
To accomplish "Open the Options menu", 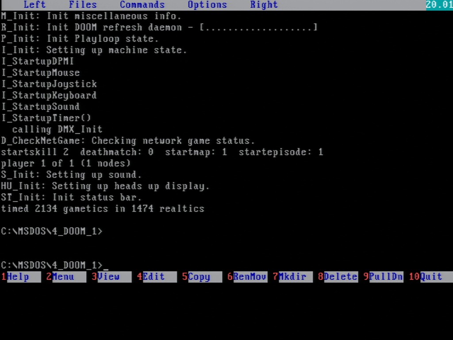I will click(207, 4).
